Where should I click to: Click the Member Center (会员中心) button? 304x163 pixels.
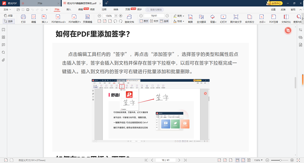pos(274,3)
